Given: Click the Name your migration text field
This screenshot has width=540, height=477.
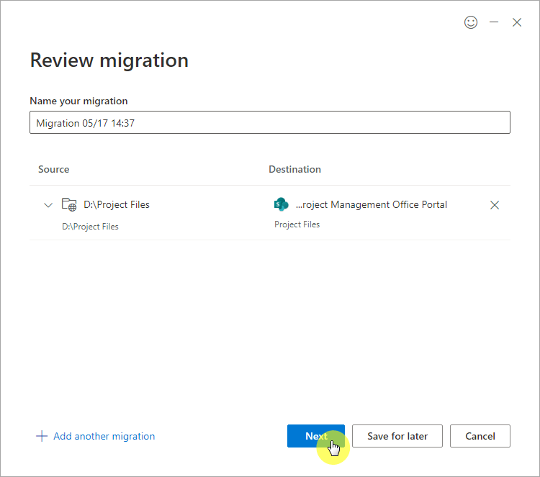Looking at the screenshot, I should click(x=270, y=122).
